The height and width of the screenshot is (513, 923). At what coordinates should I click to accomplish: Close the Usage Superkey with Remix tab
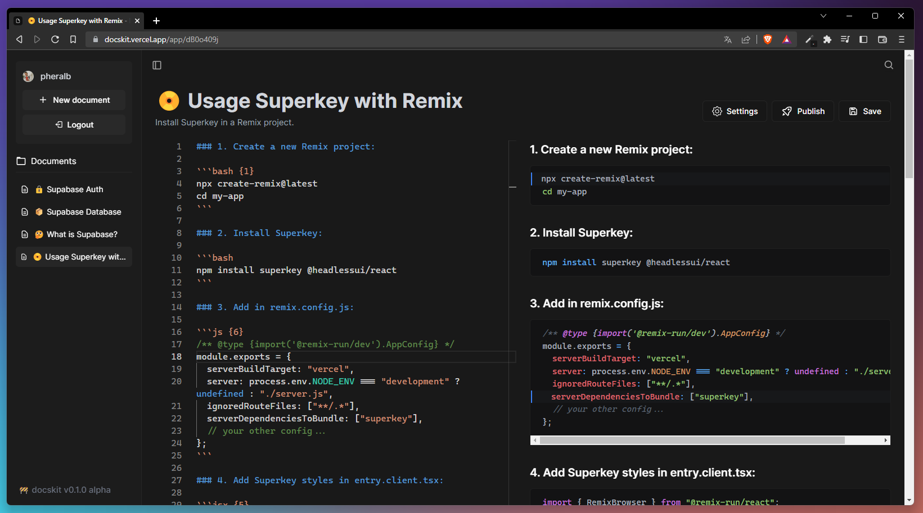137,21
